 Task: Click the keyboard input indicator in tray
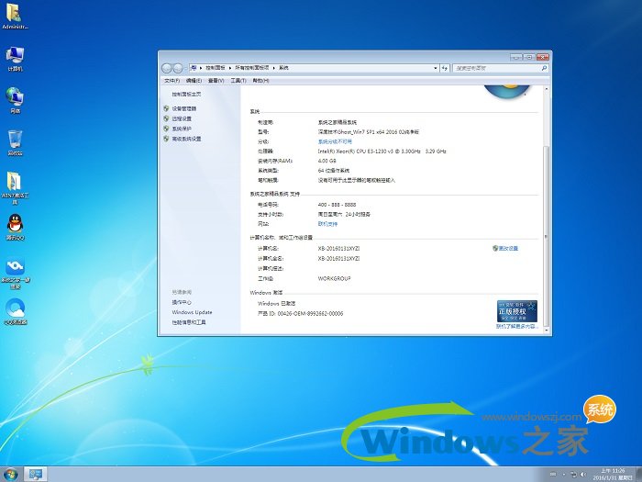[x=553, y=475]
